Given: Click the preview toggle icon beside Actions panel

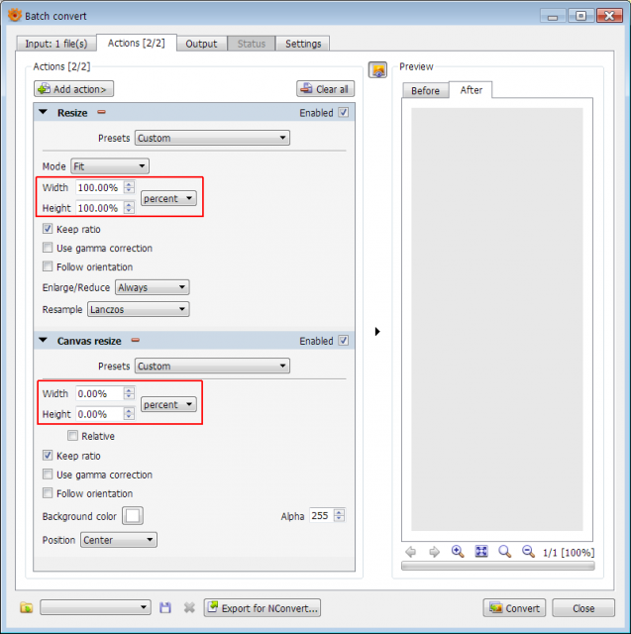Looking at the screenshot, I should click(x=377, y=70).
